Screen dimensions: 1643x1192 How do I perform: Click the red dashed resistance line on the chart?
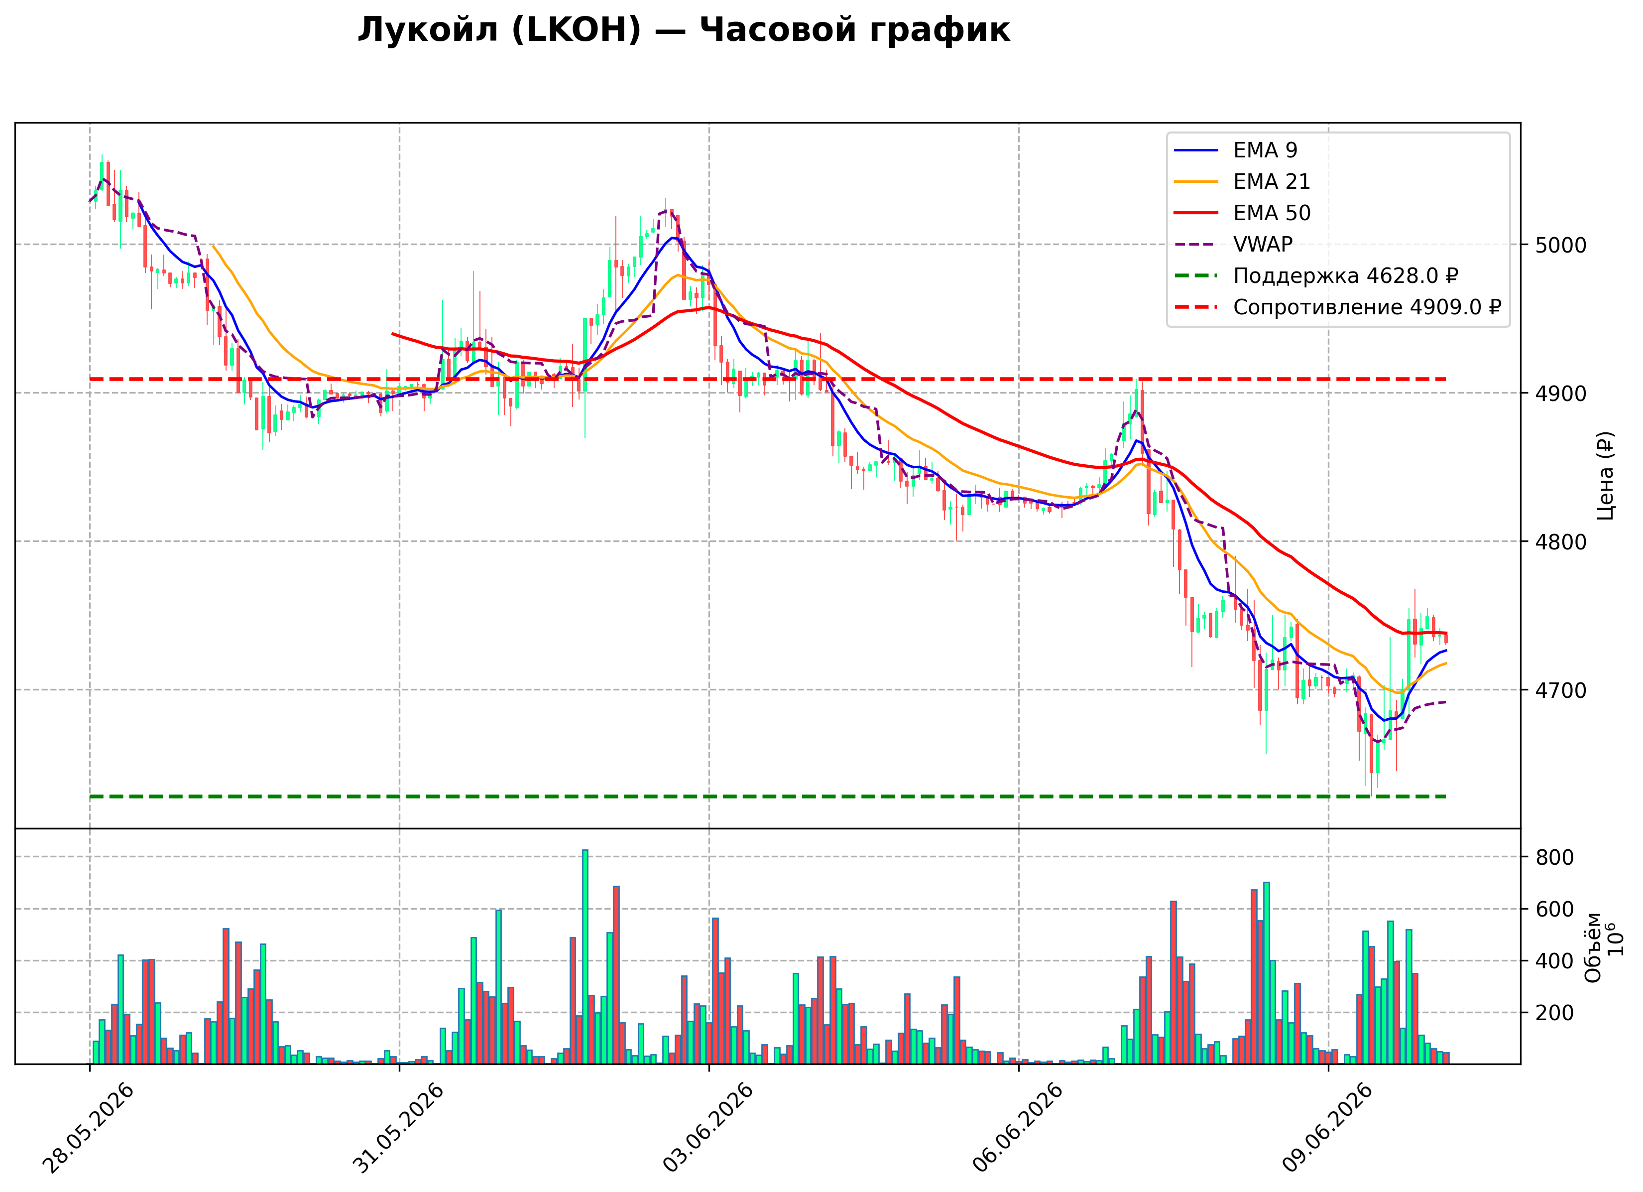pyautogui.click(x=768, y=379)
